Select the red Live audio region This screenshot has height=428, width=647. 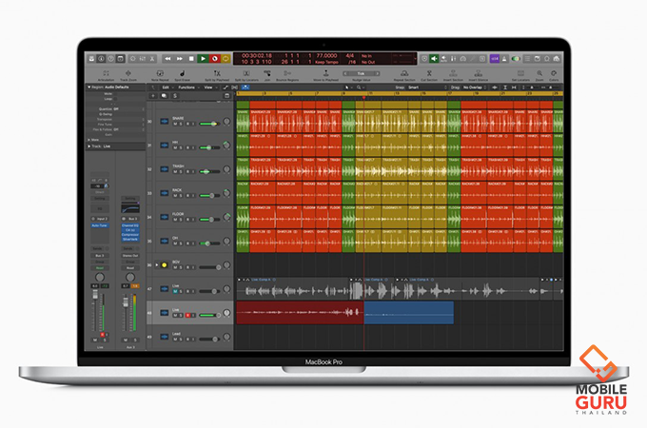tap(300, 313)
